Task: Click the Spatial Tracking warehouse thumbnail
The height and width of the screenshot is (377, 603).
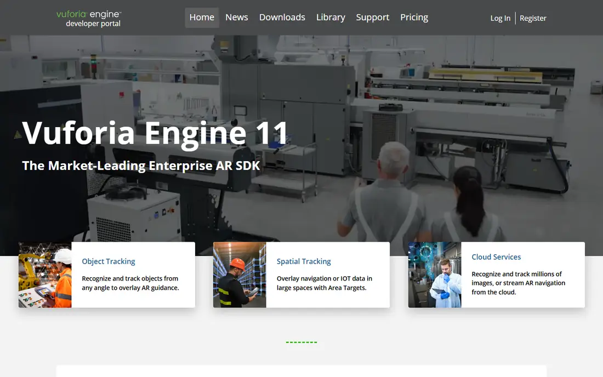Action: (x=240, y=275)
